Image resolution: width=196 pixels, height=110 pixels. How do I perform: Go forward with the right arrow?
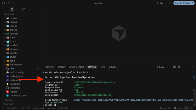(13, 3)
